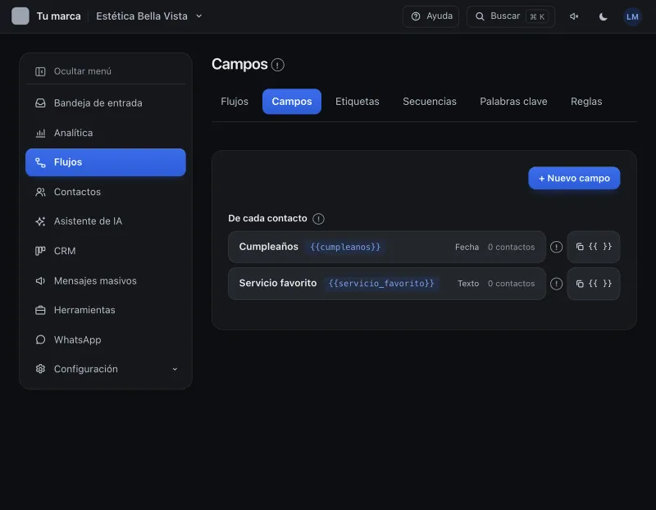Click the ⌘ K shortcut badge
Screen dimensions: 656x510
click(x=537, y=16)
